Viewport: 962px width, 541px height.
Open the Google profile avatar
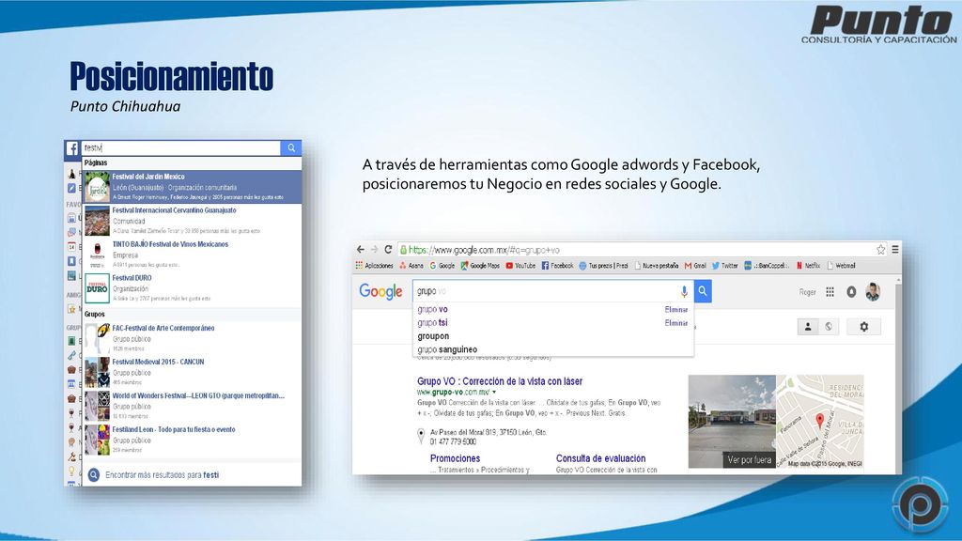(873, 292)
